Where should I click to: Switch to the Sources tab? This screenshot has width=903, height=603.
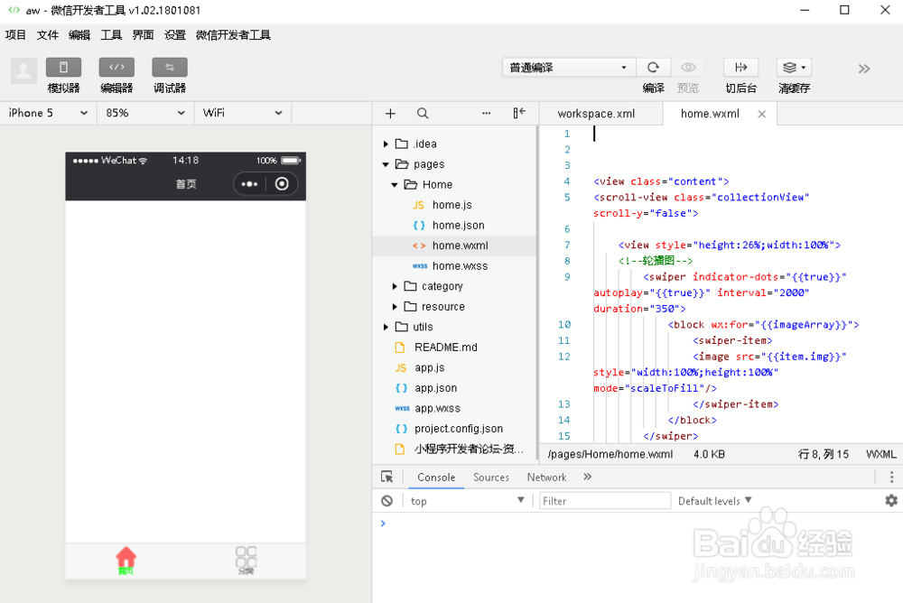[491, 478]
